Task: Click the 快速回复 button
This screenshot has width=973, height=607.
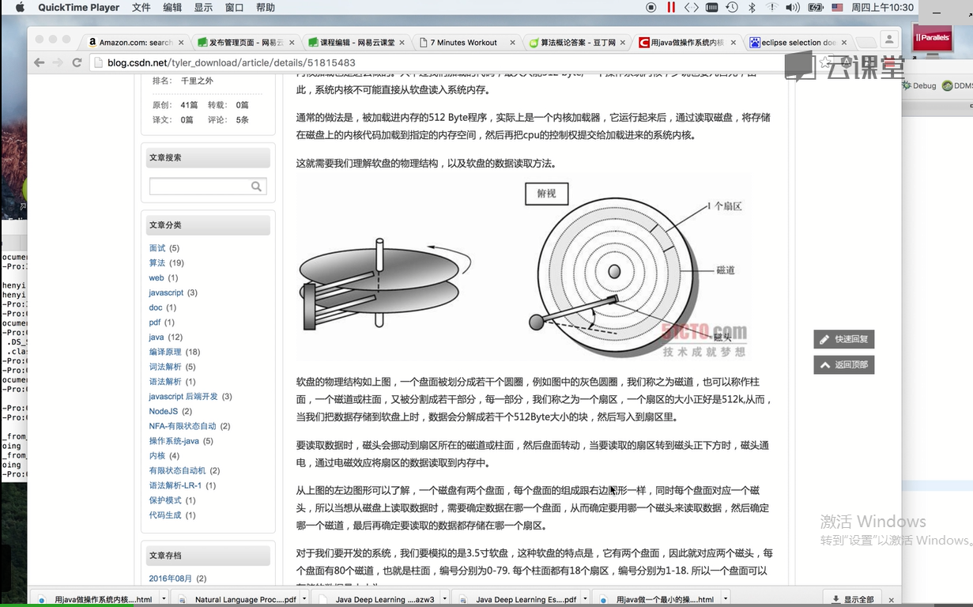Action: pyautogui.click(x=843, y=339)
